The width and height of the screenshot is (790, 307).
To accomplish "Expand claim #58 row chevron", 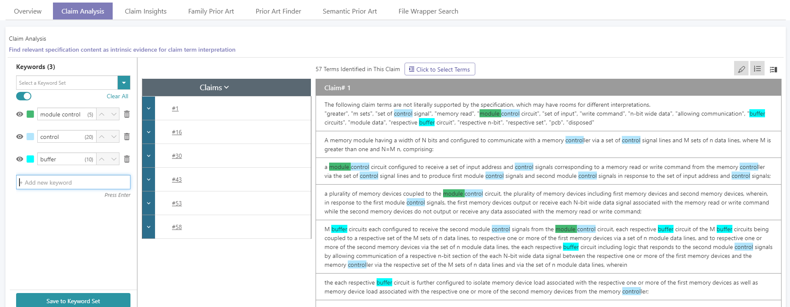I will tap(149, 227).
